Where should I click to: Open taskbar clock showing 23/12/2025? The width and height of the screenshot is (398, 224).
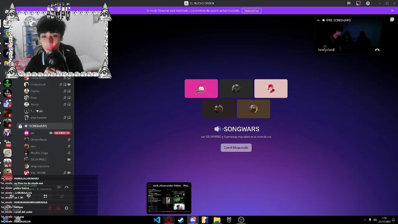click(384, 220)
